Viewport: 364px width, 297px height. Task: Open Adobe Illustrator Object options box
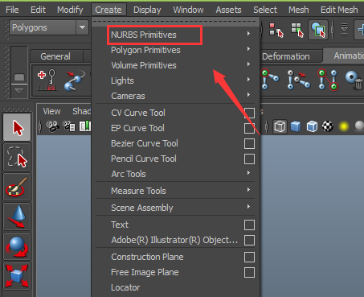point(249,241)
